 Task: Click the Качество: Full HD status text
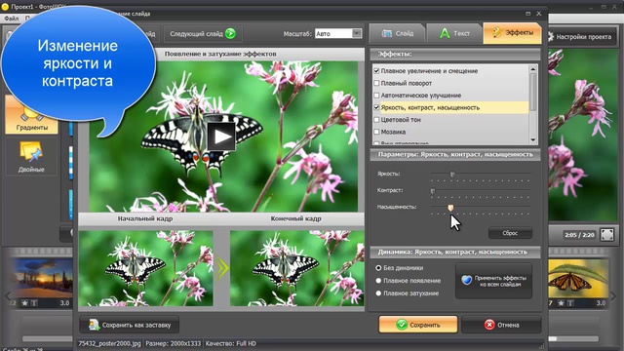click(x=230, y=343)
